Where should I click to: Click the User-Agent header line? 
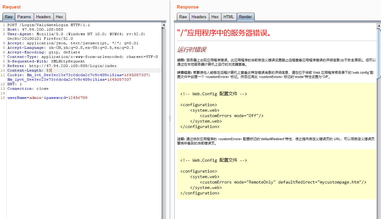click(76, 34)
